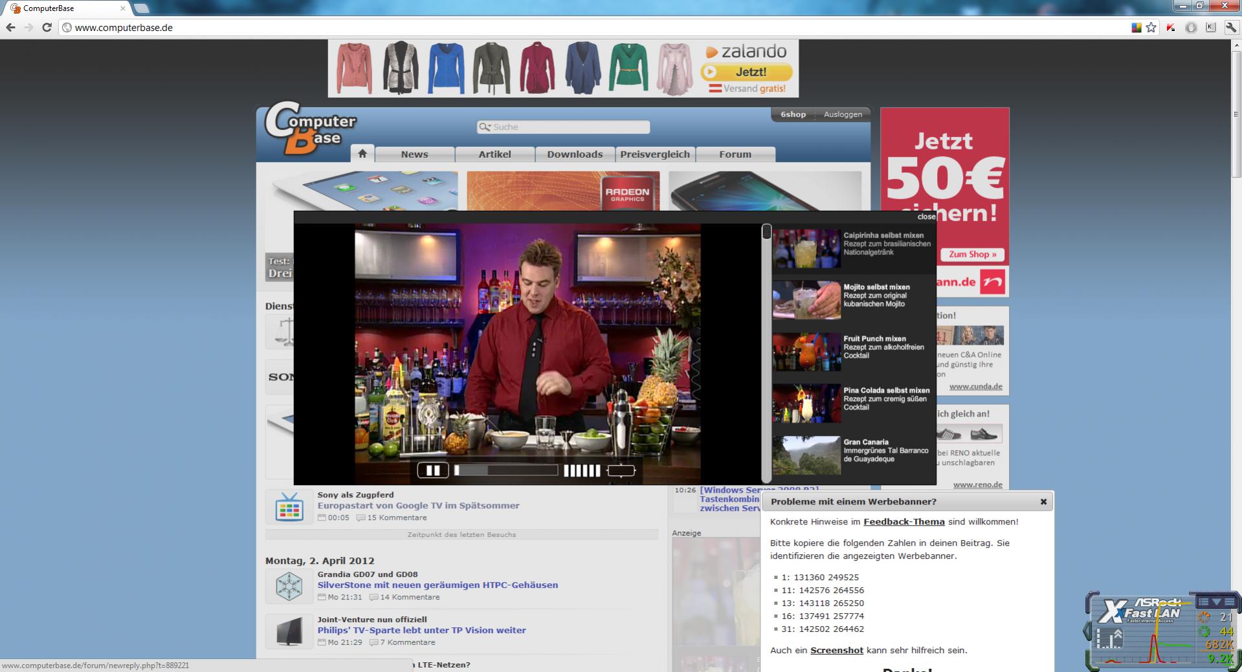Close the ComputerBase browser tab
This screenshot has width=1242, height=672.
tap(123, 8)
